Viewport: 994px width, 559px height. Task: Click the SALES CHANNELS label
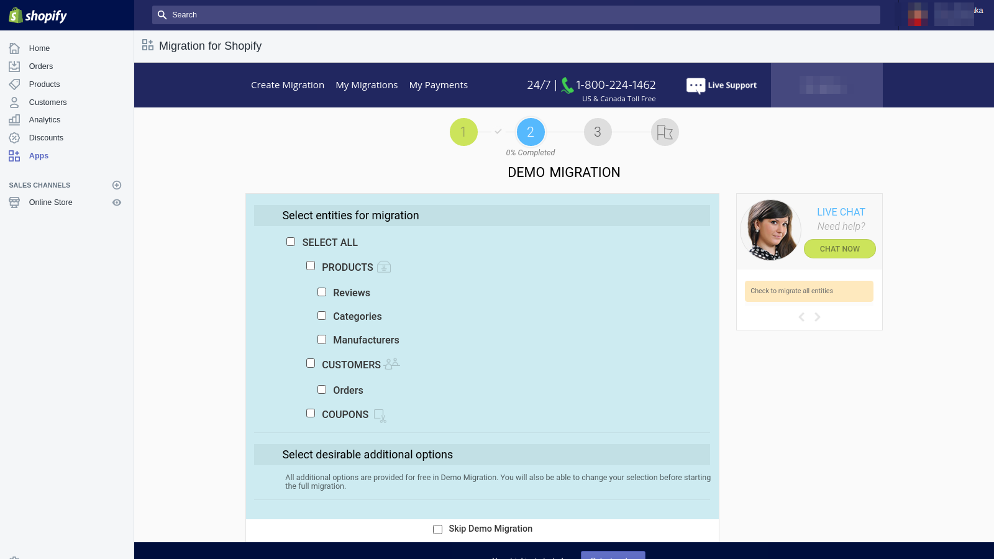pyautogui.click(x=40, y=185)
